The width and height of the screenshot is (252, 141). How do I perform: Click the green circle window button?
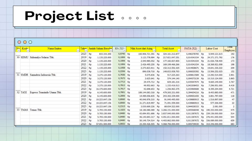point(30,42)
